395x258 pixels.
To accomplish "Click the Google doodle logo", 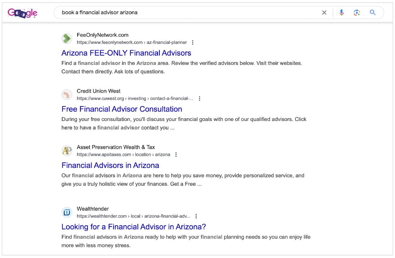I will 23,13.
